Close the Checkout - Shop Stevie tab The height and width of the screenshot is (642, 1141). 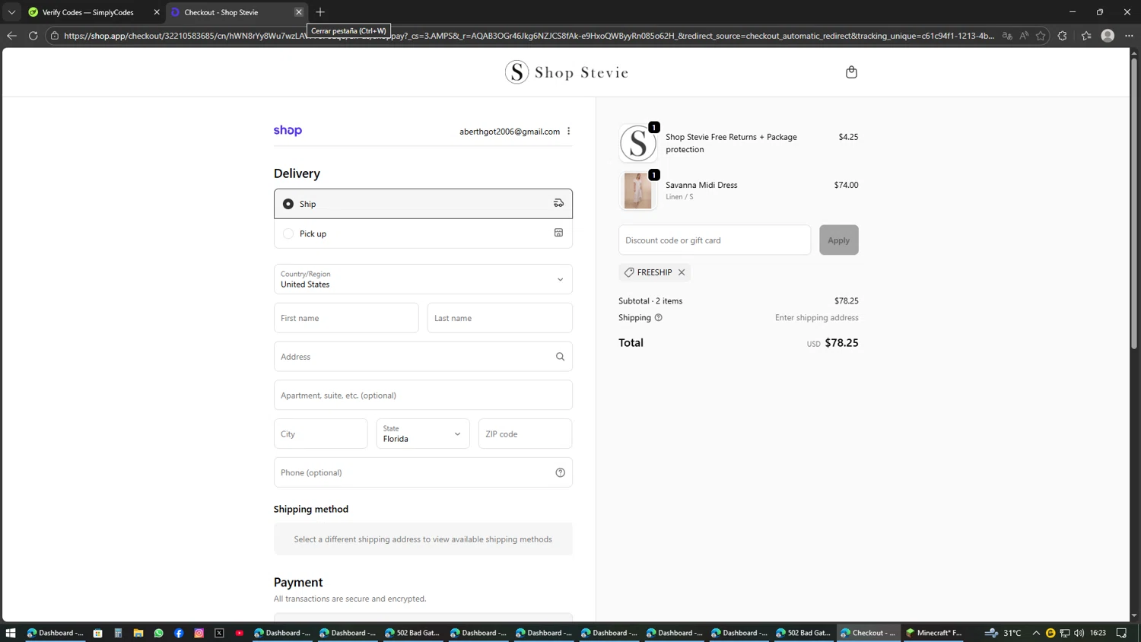[299, 12]
